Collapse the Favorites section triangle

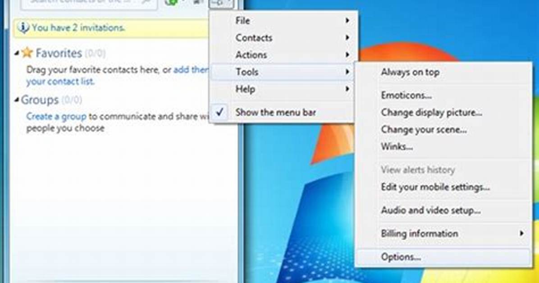[17, 53]
